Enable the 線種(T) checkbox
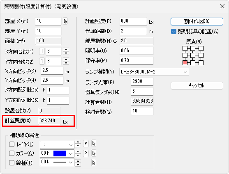The image size is (229, 174). pyautogui.click(x=12, y=163)
